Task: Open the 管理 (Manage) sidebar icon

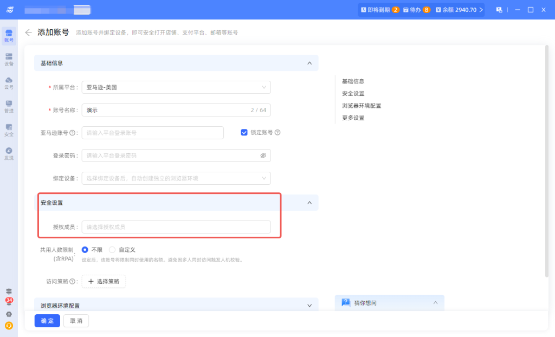Action: pos(9,106)
